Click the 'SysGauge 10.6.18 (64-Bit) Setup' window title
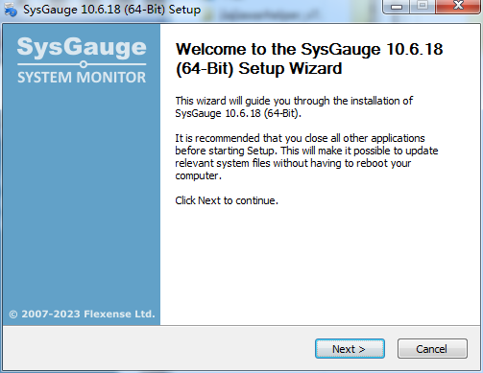This screenshot has height=373, width=483. 112,10
